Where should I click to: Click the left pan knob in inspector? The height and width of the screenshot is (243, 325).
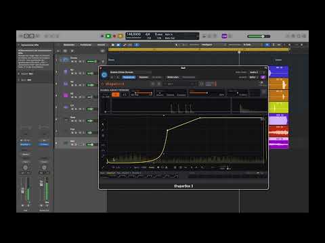[26, 167]
